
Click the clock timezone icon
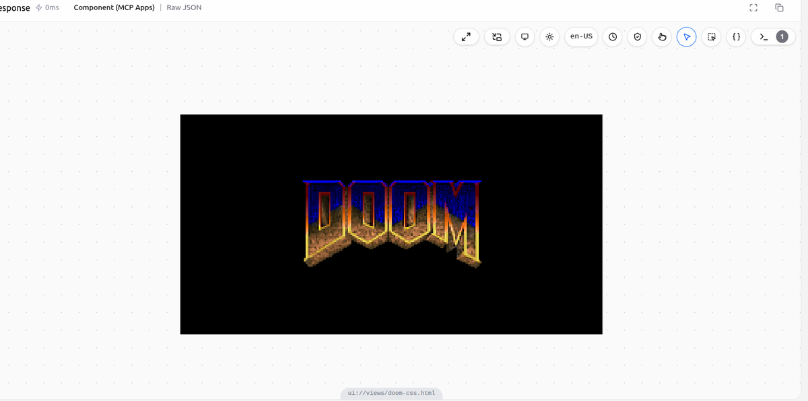613,37
